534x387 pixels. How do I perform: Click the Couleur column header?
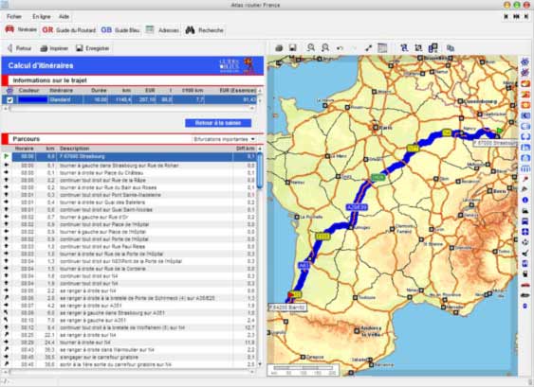(29, 91)
